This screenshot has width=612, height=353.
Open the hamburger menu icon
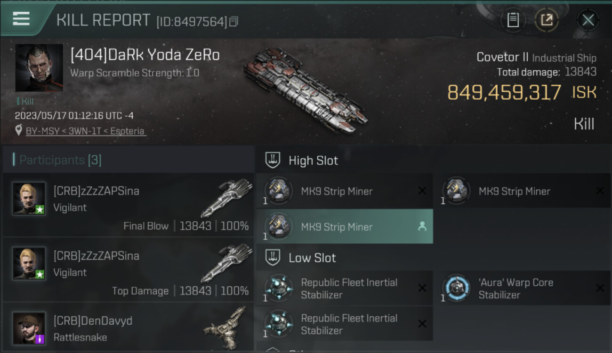(x=21, y=19)
